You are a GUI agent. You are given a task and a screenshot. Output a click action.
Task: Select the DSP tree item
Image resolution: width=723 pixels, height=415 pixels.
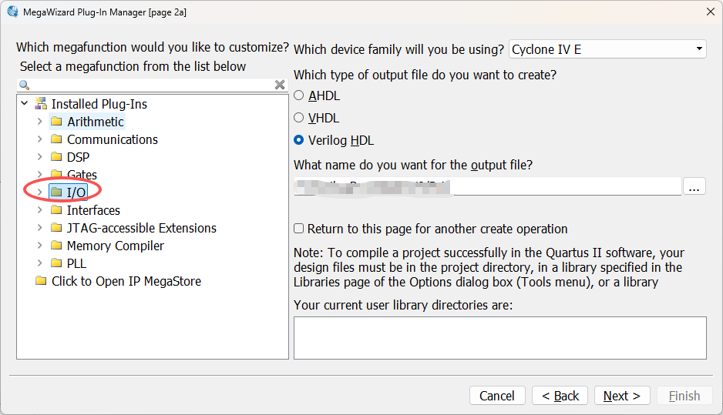coord(78,157)
